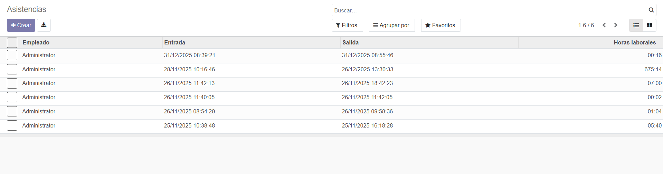Sort by the Salida column header
The image size is (663, 174).
click(x=350, y=42)
